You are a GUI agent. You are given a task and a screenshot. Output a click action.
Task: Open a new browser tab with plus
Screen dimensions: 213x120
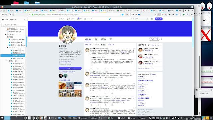pyautogui.click(x=189, y=10)
